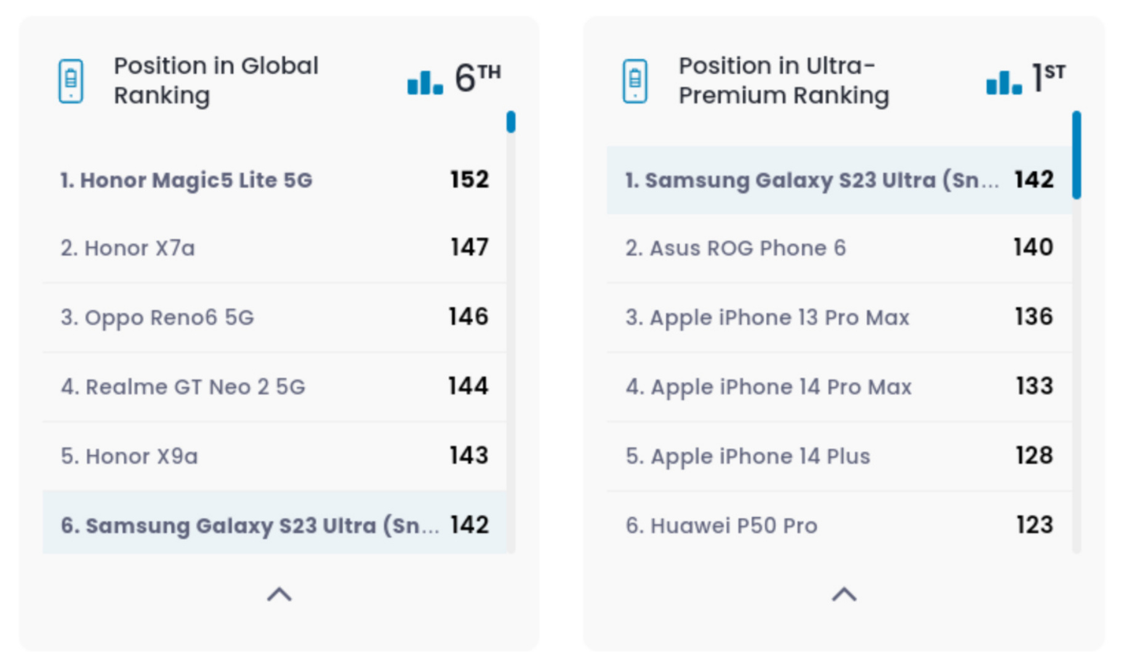Select Asus ROG Phone 6 entry
1124x669 pixels.
736,248
